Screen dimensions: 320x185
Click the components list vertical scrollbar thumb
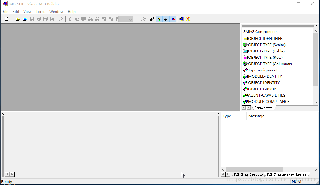[x=316, y=59]
